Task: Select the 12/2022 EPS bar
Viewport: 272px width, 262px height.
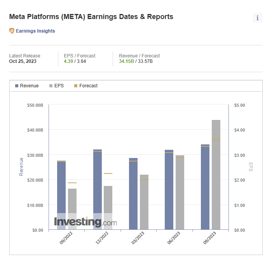Action: [108, 208]
